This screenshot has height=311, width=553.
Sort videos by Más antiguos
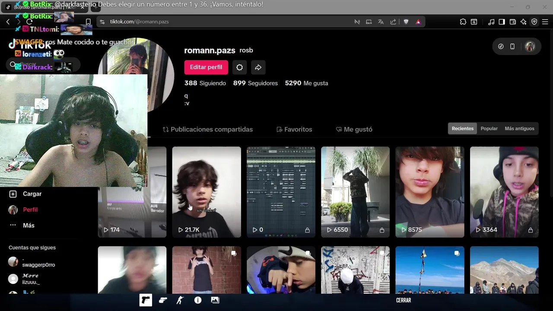[x=519, y=128]
